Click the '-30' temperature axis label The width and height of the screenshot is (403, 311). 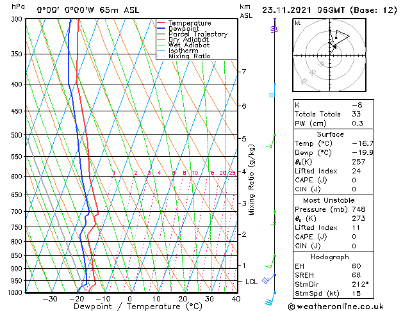pyautogui.click(x=49, y=299)
